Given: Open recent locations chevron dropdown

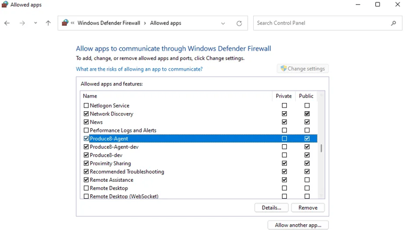Looking at the screenshot, I should pyautogui.click(x=35, y=23).
